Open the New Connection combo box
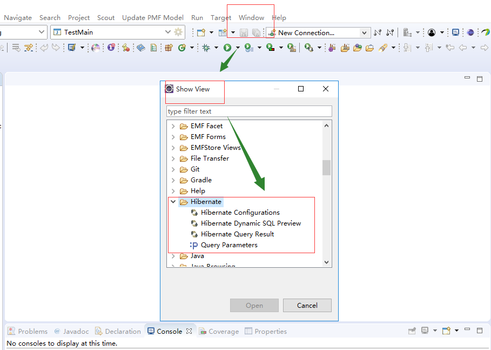491x350 pixels. 364,32
